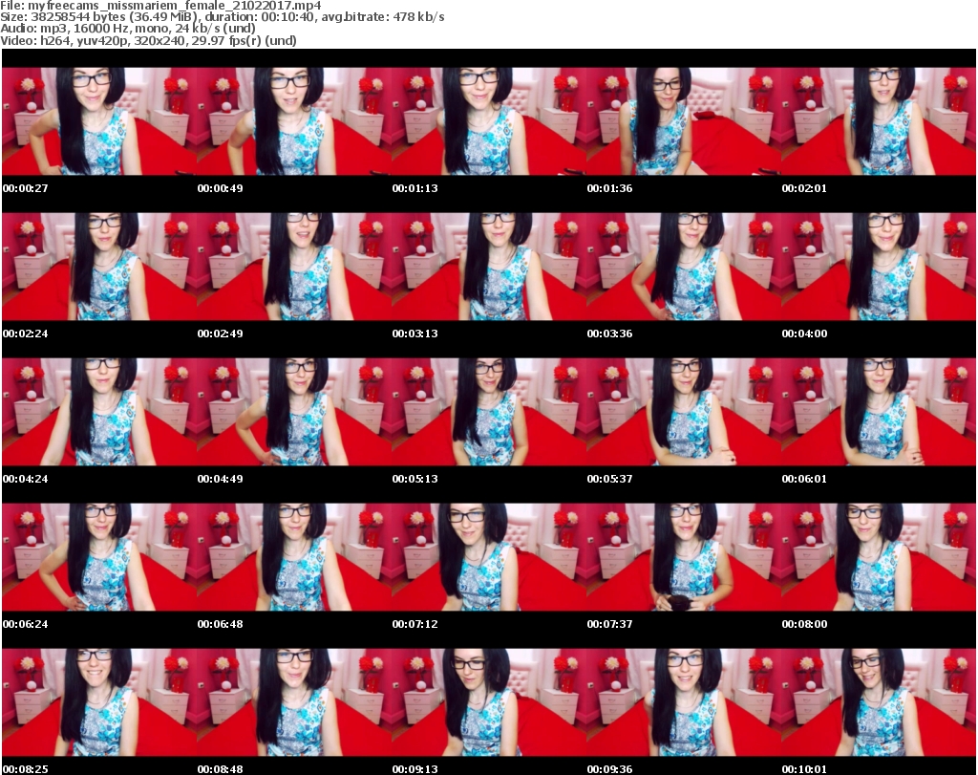Select the thumbnail frame at 00:08:00

click(x=879, y=557)
